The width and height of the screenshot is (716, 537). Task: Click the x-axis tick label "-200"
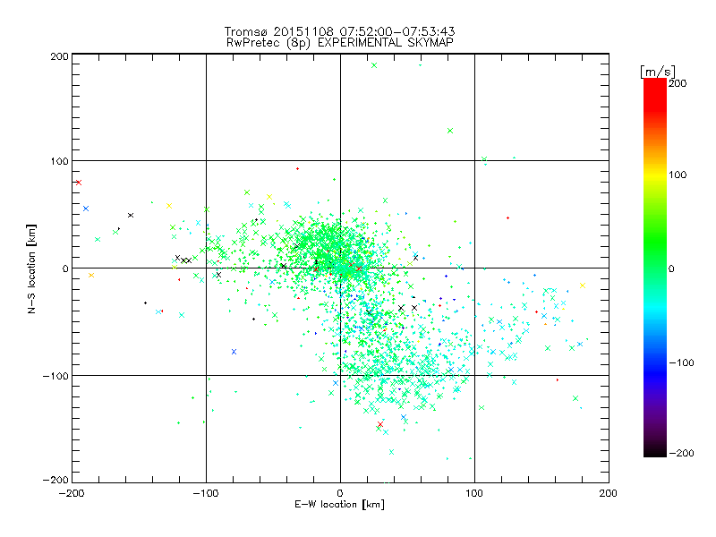point(72,493)
